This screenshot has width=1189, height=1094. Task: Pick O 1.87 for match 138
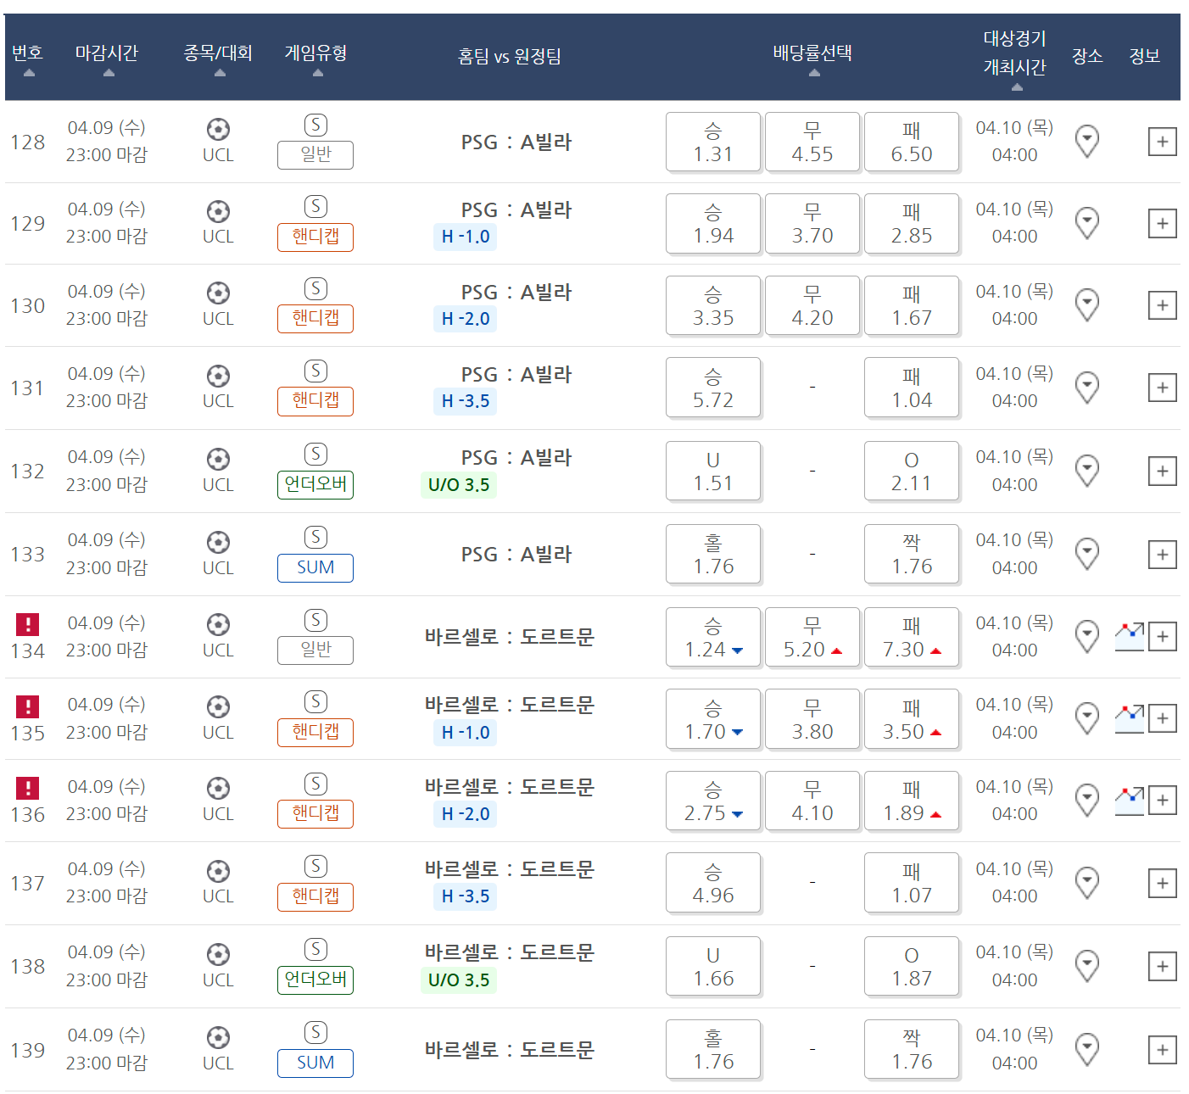click(912, 966)
